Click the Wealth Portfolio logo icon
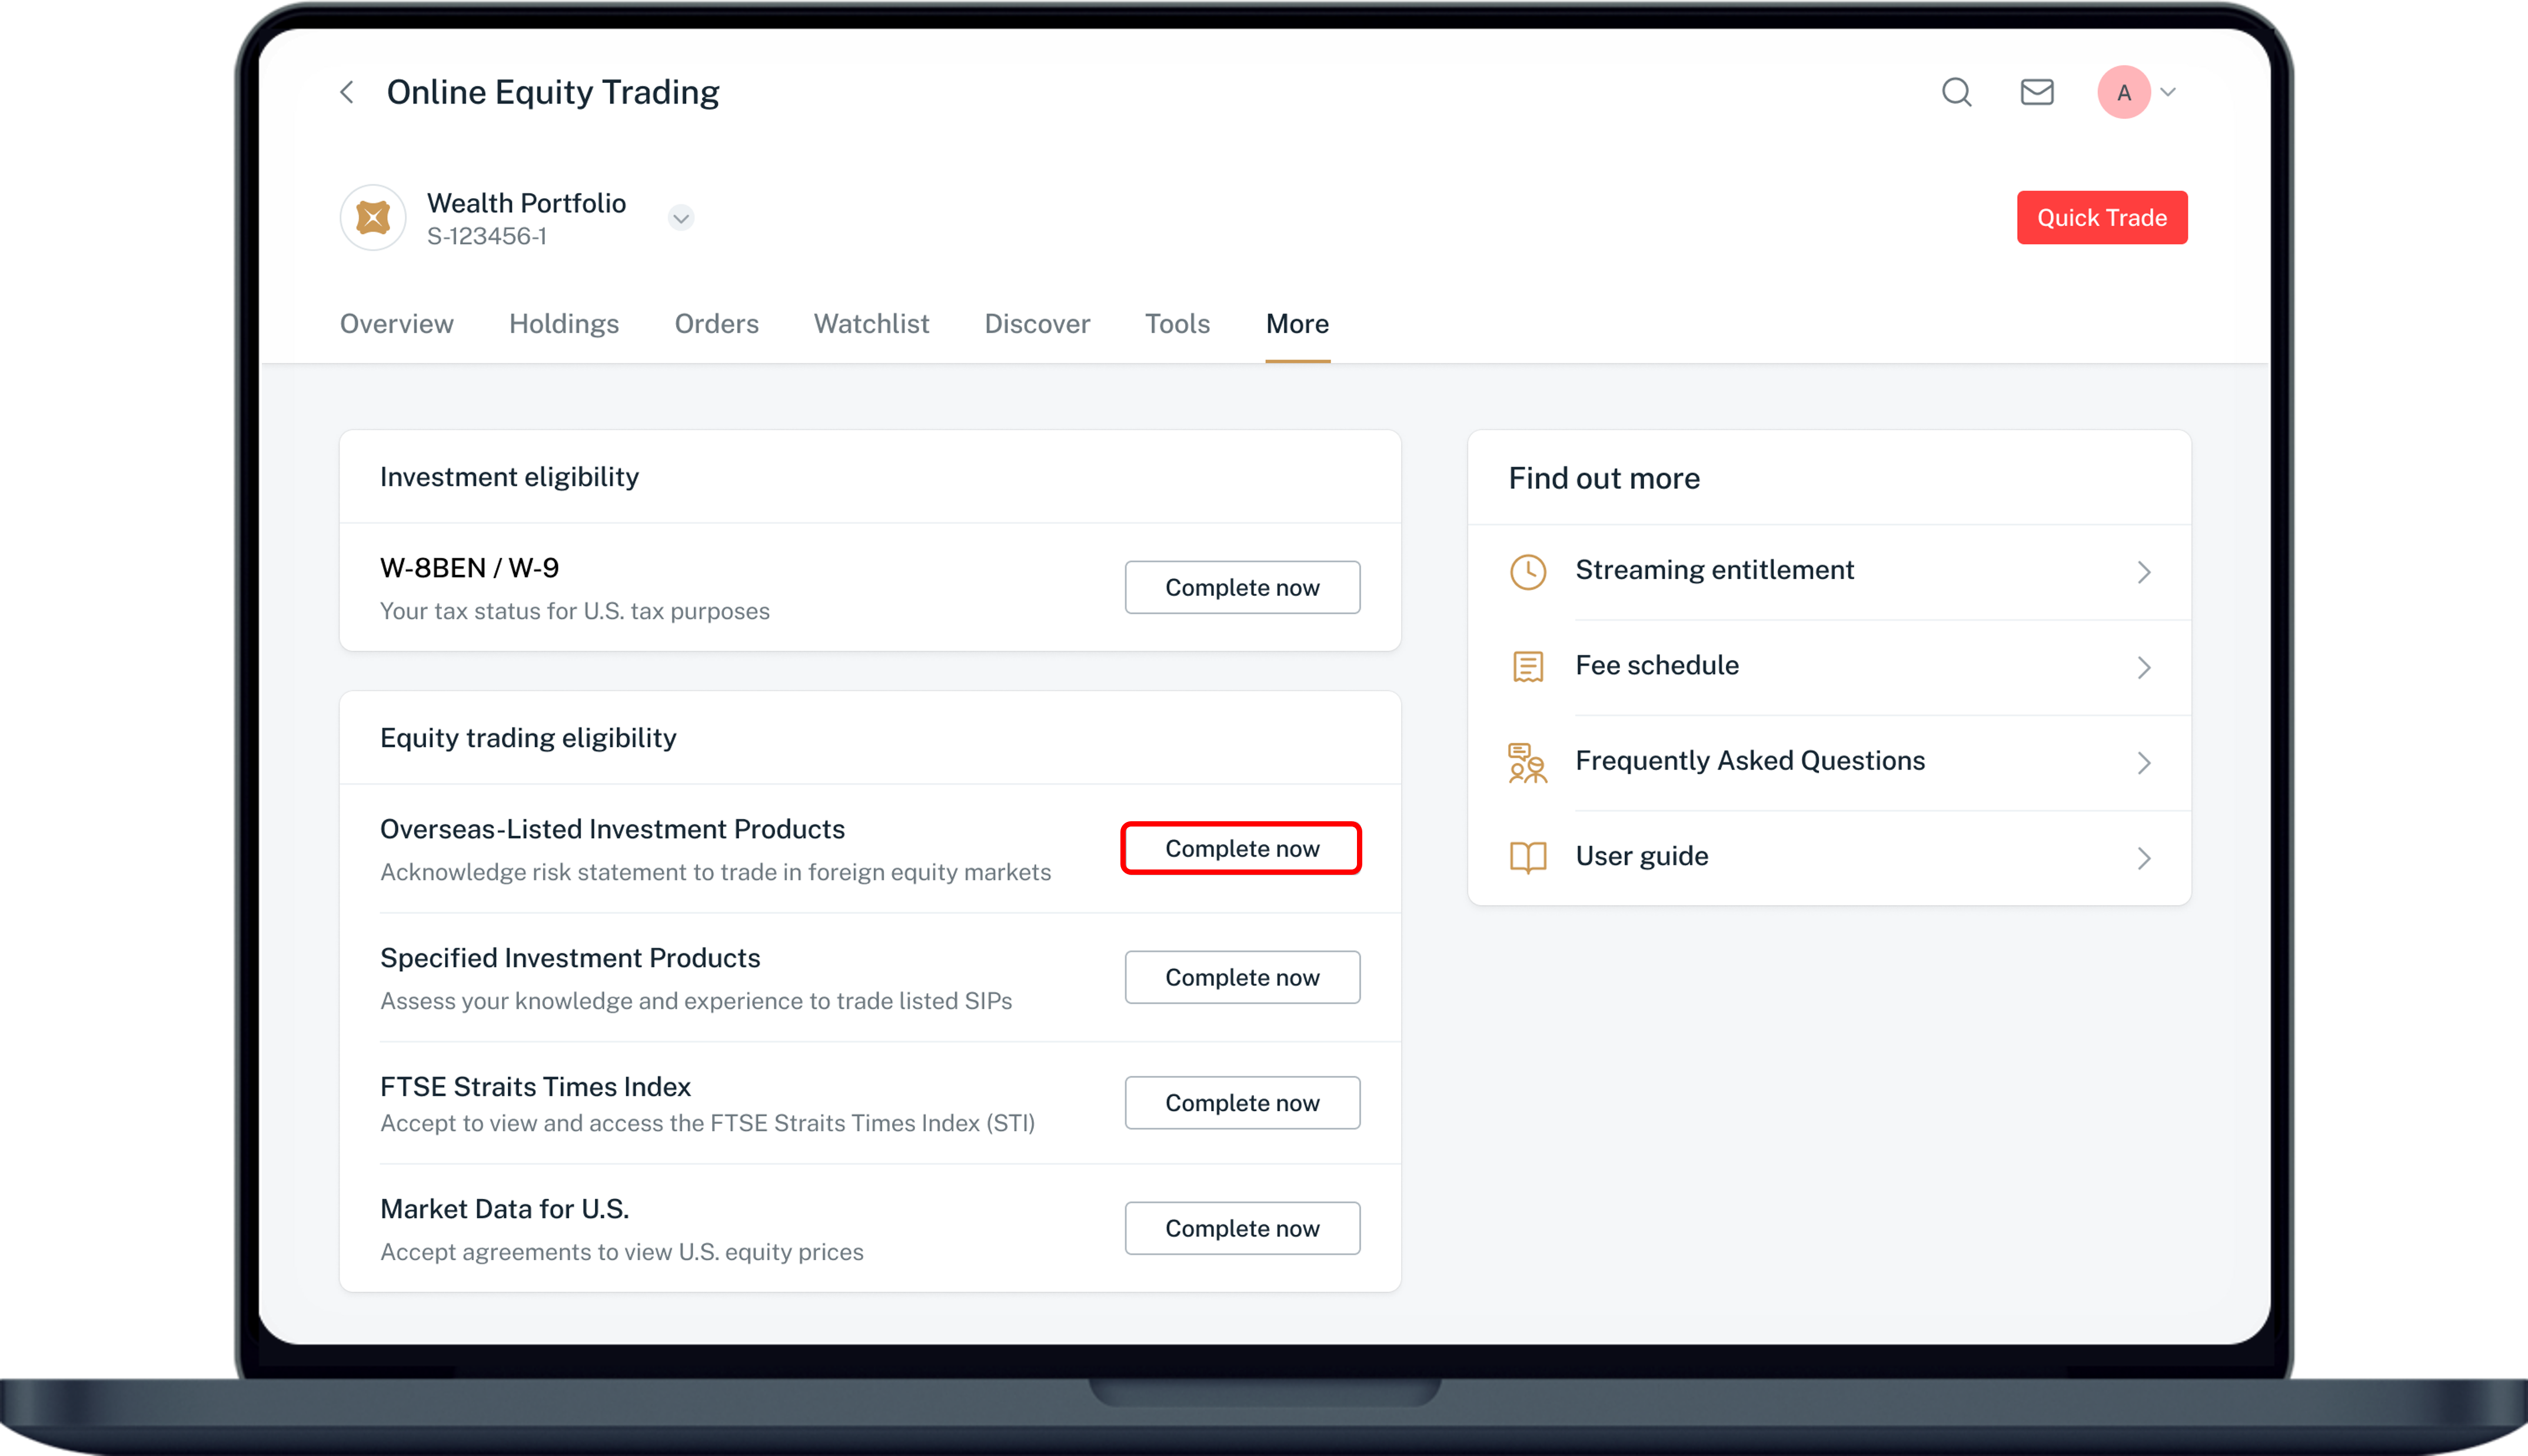 point(373,217)
